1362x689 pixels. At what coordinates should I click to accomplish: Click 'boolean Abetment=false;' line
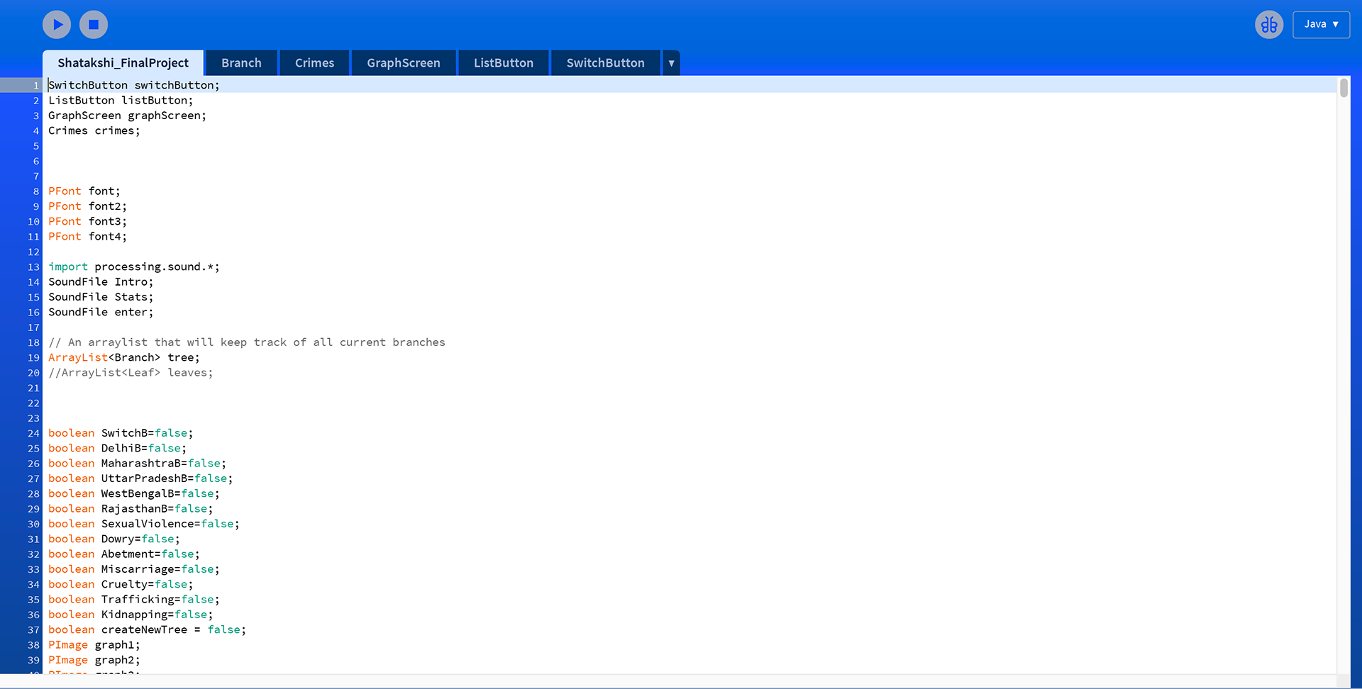[x=124, y=554]
